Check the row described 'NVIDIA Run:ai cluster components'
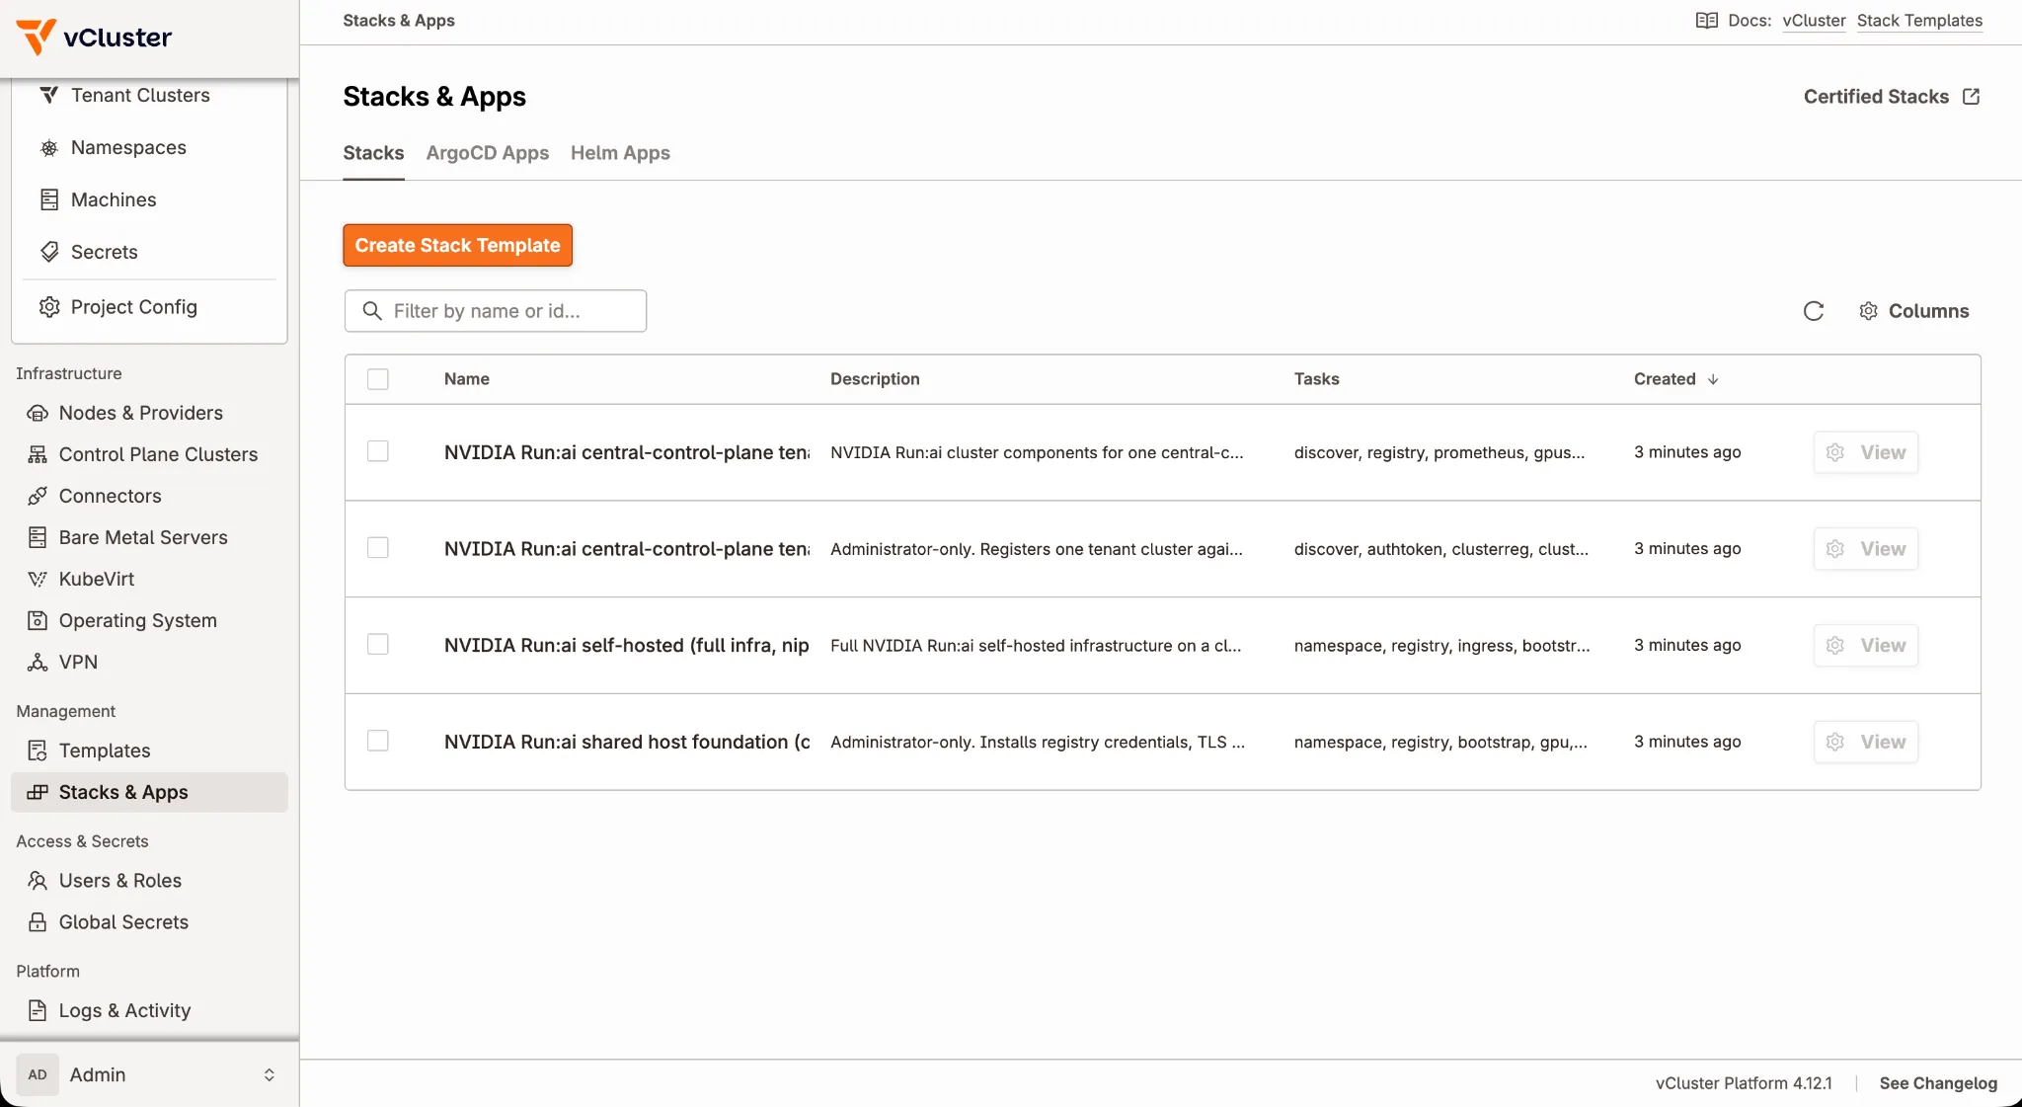2022x1107 pixels. (x=378, y=451)
